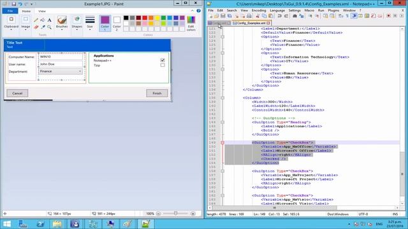Open the File tab in Paint
This screenshot has height=229, width=408.
10,11
